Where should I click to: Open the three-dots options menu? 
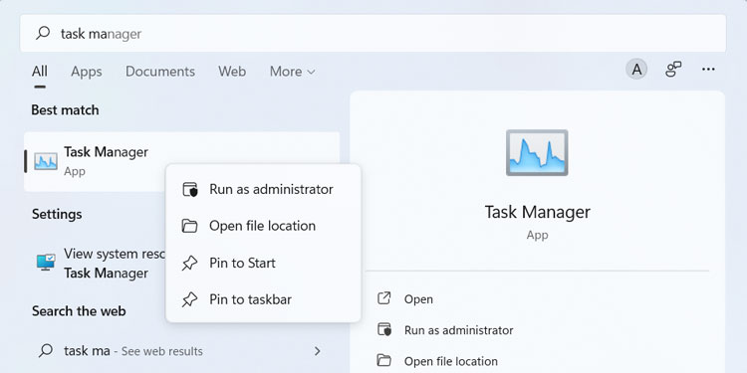(x=708, y=70)
